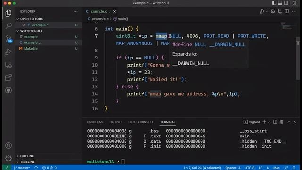Open the Accounts menu icon
The image size is (302, 170).
[x=8, y=145]
